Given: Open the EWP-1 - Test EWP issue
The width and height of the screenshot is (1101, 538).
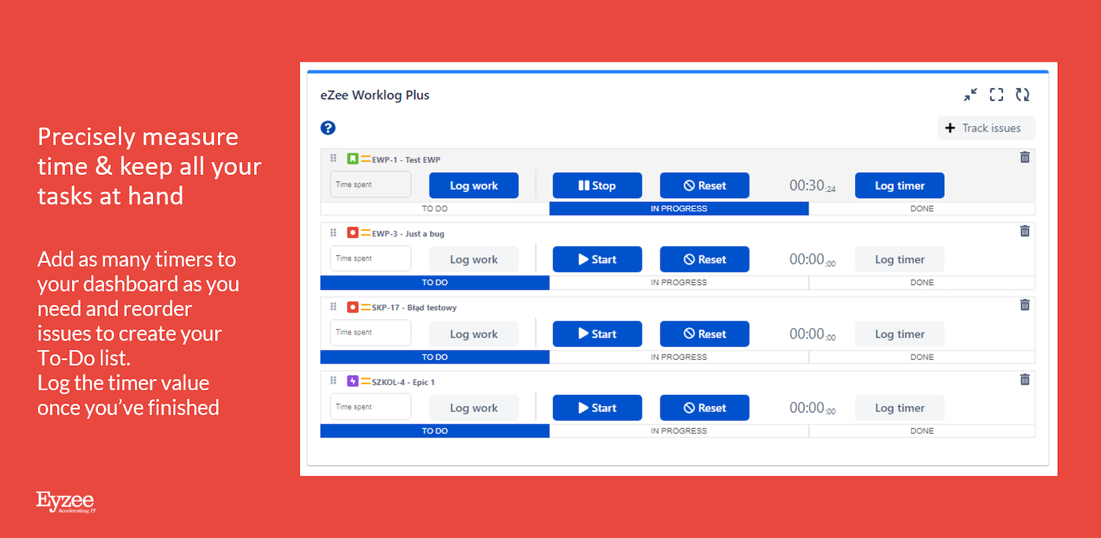Looking at the screenshot, I should click(406, 160).
